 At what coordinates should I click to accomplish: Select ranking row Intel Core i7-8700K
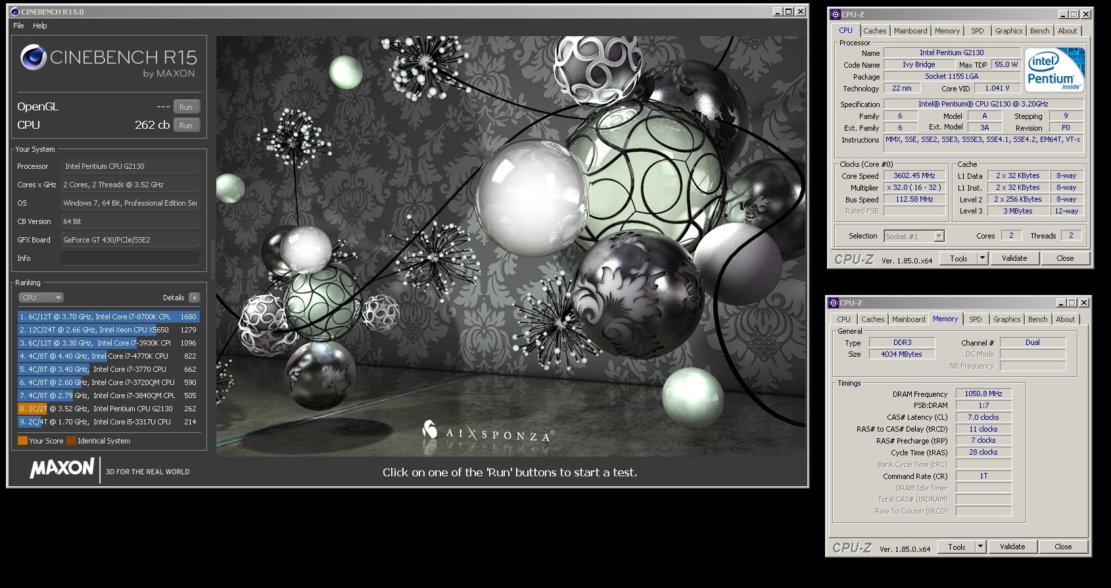tap(108, 317)
